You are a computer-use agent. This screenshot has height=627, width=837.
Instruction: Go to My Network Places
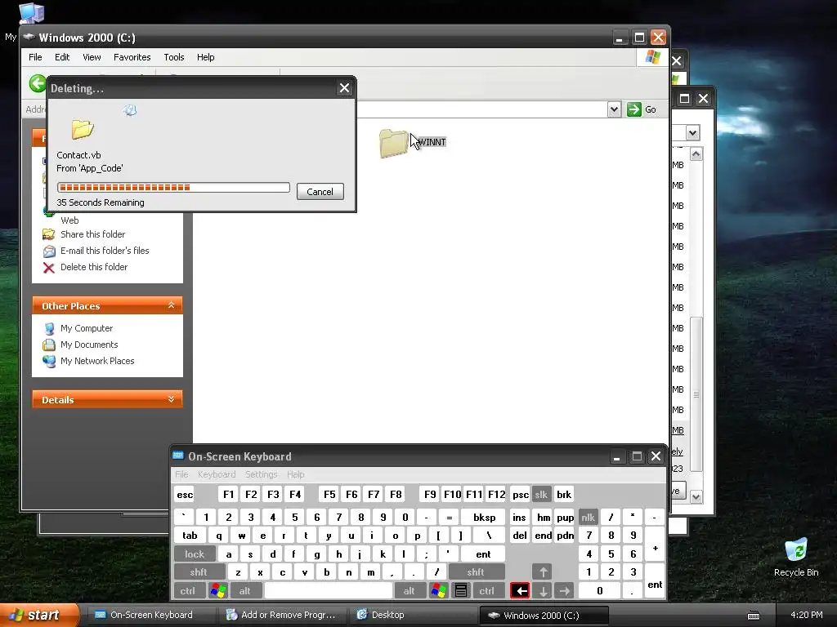97,361
